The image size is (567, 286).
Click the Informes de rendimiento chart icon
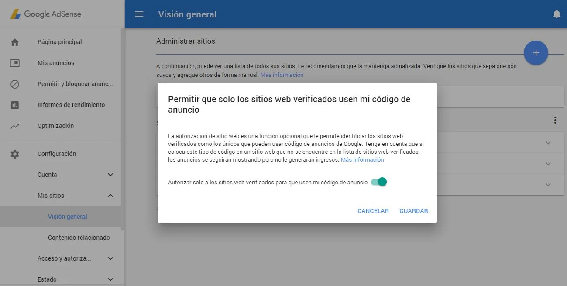point(15,105)
